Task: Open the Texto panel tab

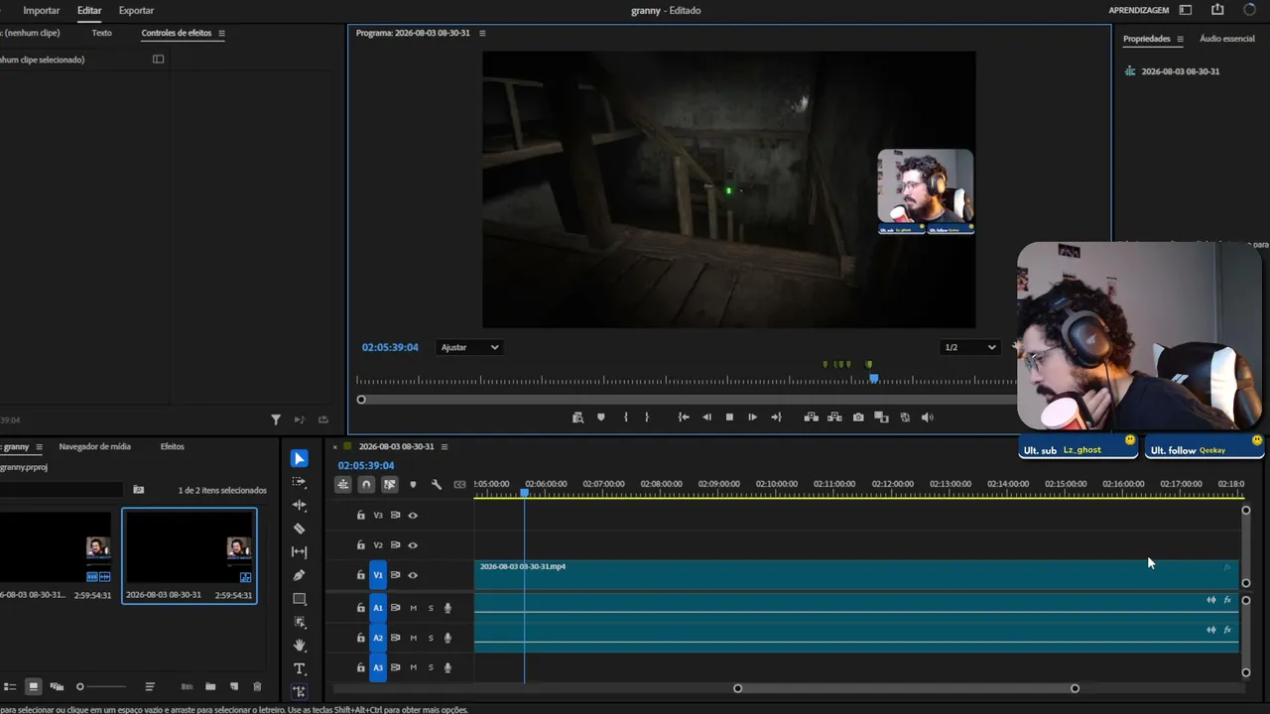Action: 101,33
